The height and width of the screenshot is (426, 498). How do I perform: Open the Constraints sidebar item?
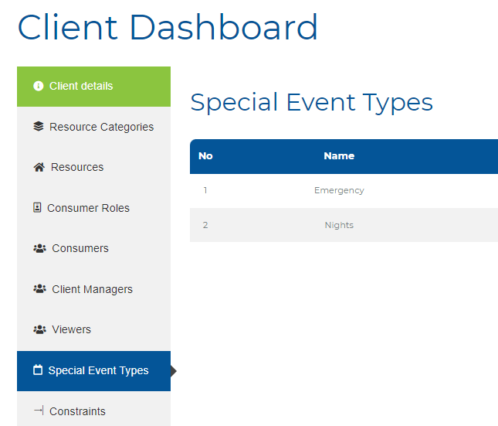click(x=93, y=410)
